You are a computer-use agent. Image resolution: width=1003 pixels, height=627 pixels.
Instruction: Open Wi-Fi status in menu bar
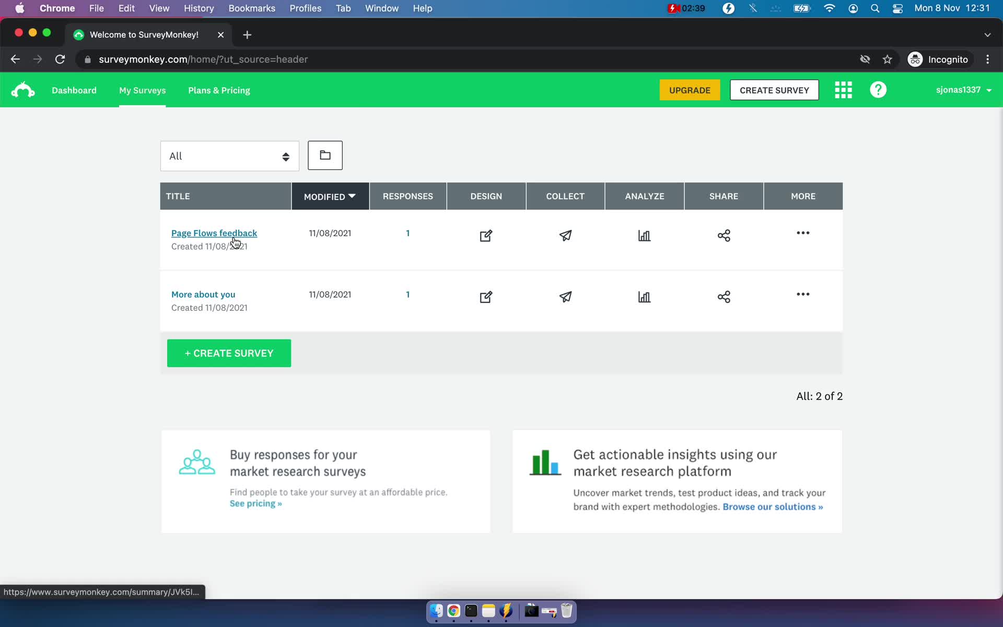(x=829, y=8)
